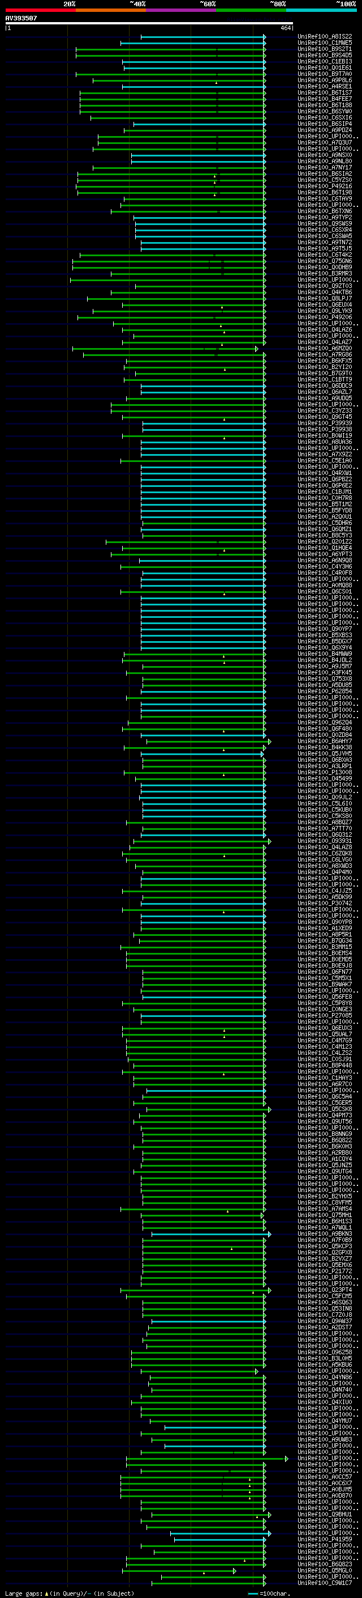Select hit UniRef100_C1MWE5
This screenshot has width=362, height=1598.
(x=325, y=43)
